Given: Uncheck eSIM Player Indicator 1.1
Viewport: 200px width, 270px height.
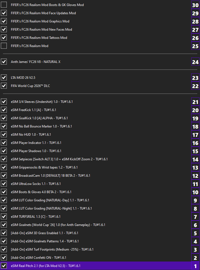Looking at the screenshot, I should point(4,143).
